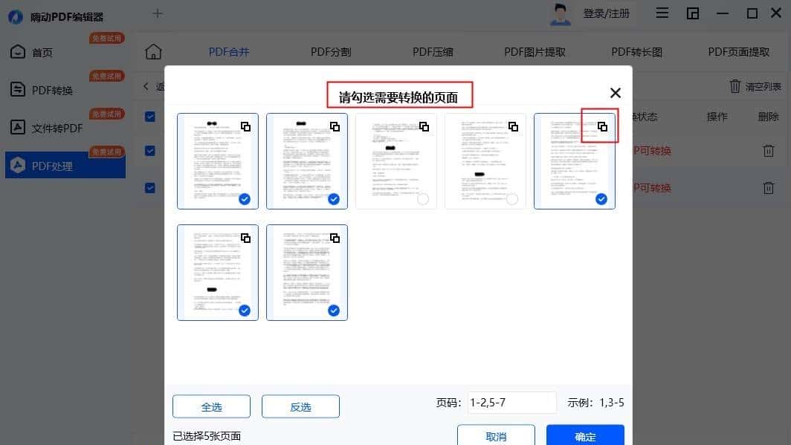Image resolution: width=791 pixels, height=445 pixels.
Task: Click the home icon on top toolbar
Action: click(153, 51)
